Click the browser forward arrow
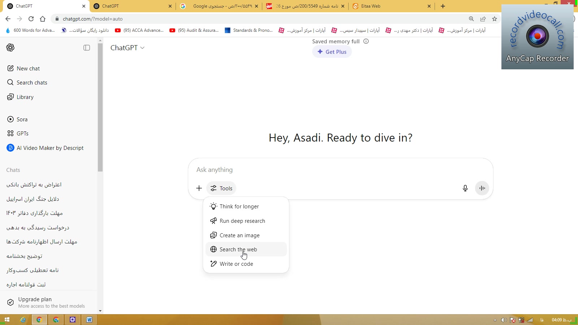Screen dimensions: 578x325 [x=20, y=19]
